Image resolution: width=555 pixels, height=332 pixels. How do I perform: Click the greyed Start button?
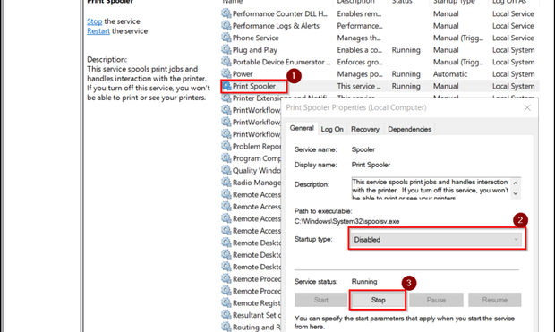(320, 300)
